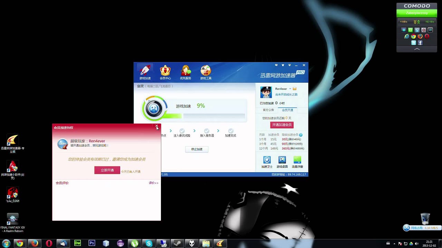Click the Comodo traffic speed panel
The width and height of the screenshot is (442, 248).
[x=417, y=22]
